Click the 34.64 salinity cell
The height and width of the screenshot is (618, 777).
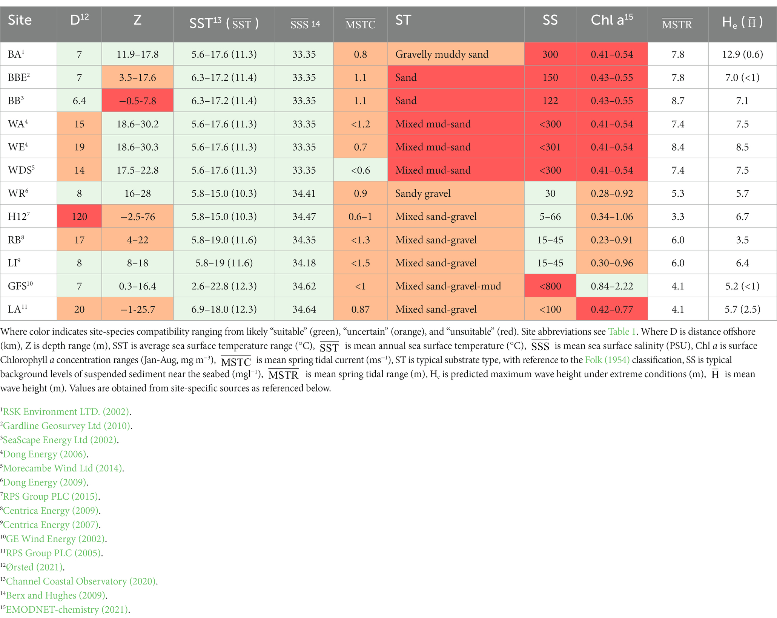point(304,309)
